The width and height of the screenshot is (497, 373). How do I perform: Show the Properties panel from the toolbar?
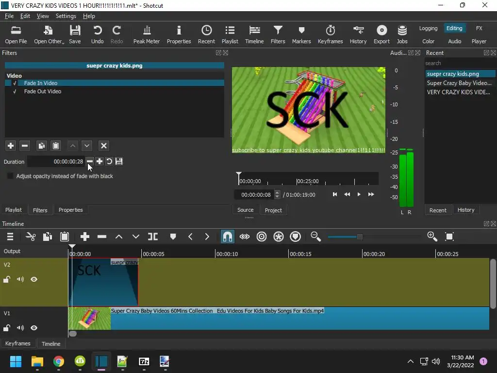pyautogui.click(x=179, y=34)
